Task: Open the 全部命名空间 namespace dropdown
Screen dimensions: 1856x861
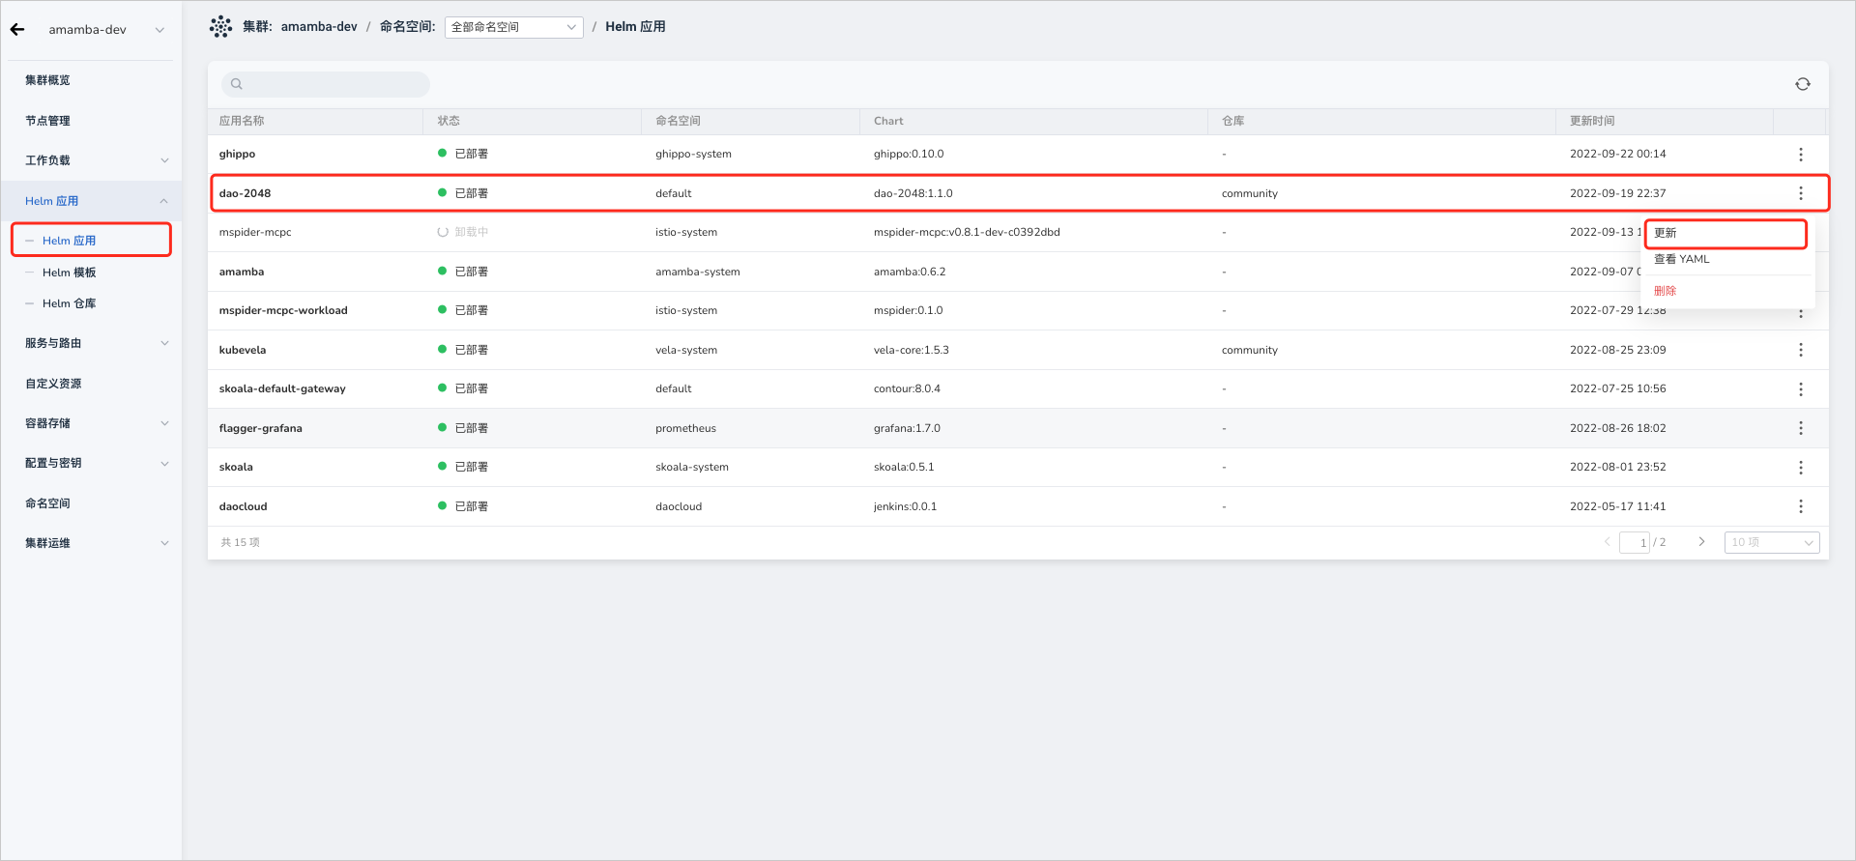Action: click(x=514, y=27)
